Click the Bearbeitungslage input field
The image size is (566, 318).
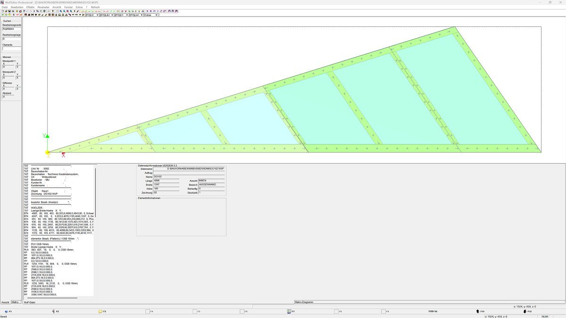point(11,39)
